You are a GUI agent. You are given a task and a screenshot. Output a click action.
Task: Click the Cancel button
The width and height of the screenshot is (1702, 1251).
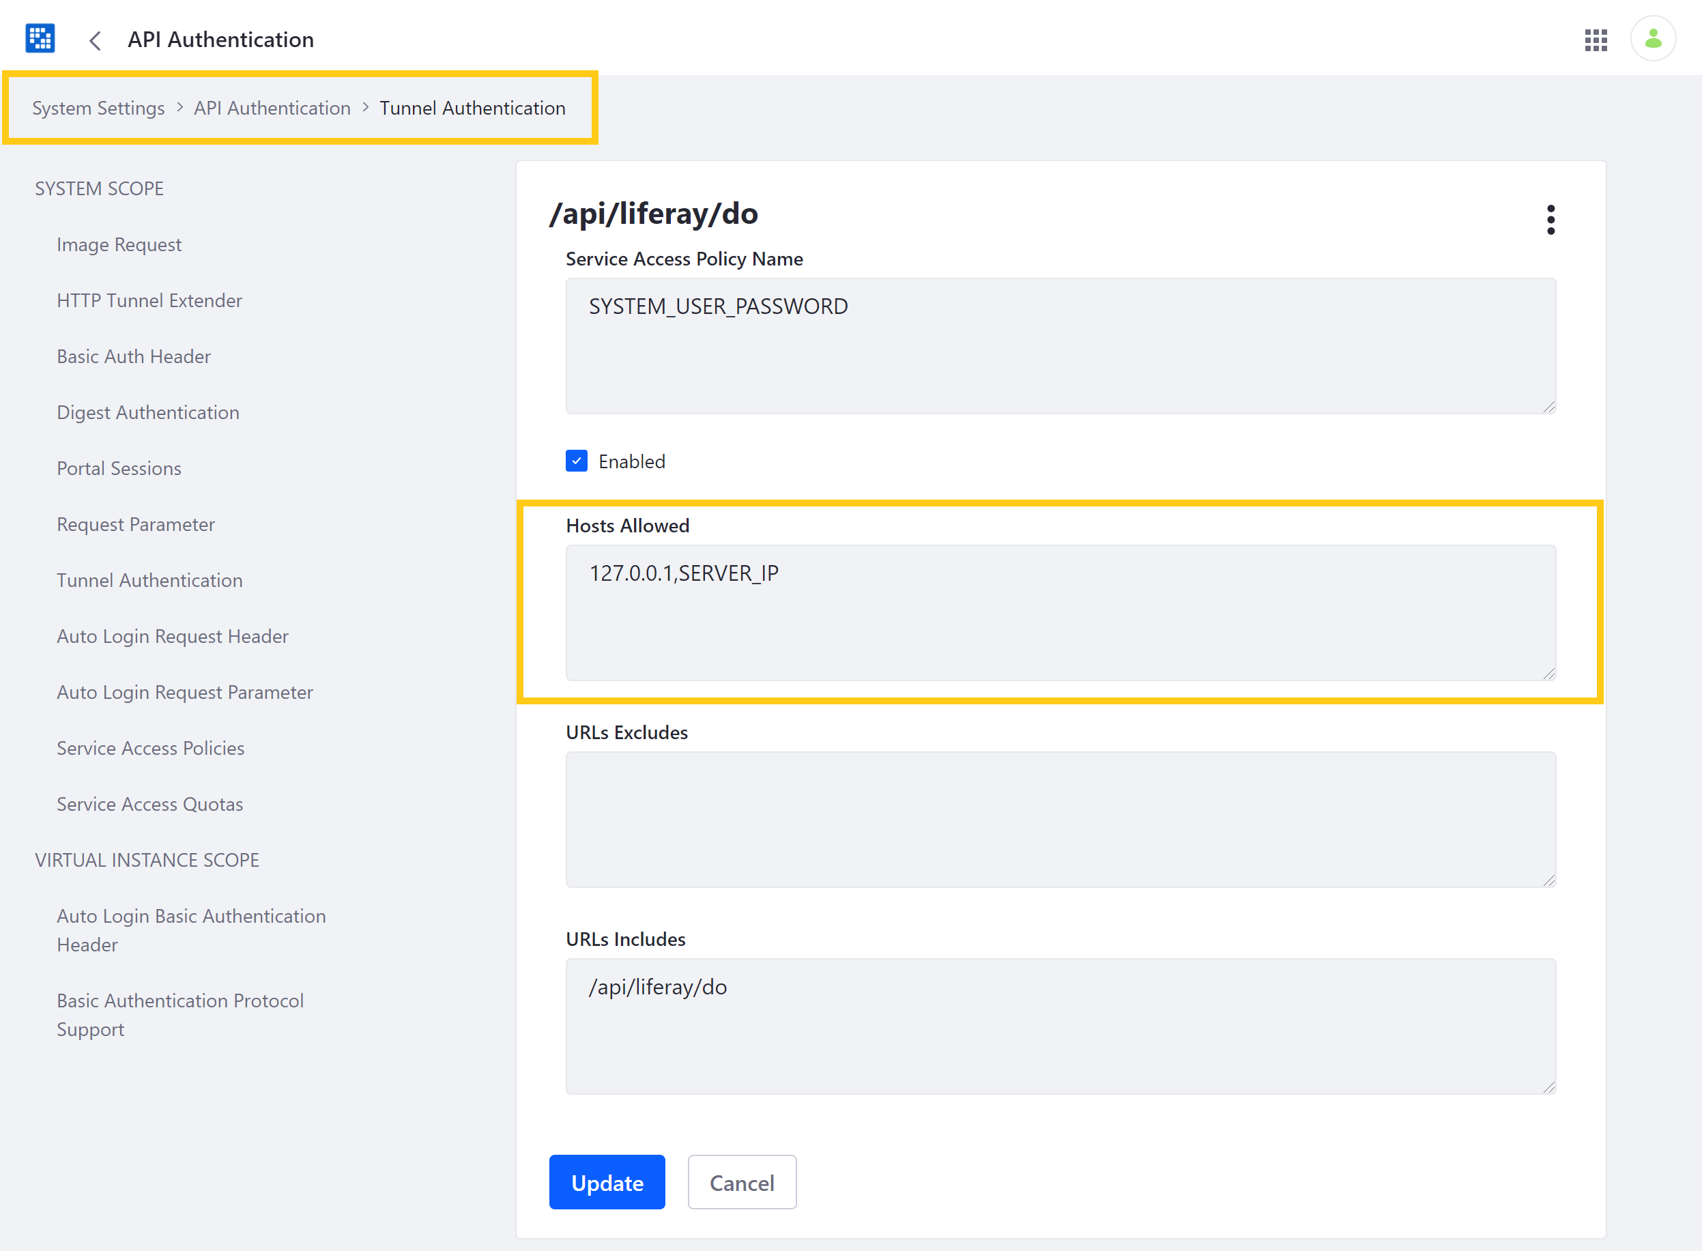coord(744,1182)
